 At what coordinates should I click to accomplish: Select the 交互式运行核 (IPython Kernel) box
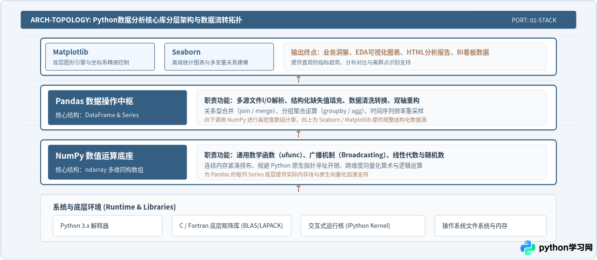click(363, 225)
